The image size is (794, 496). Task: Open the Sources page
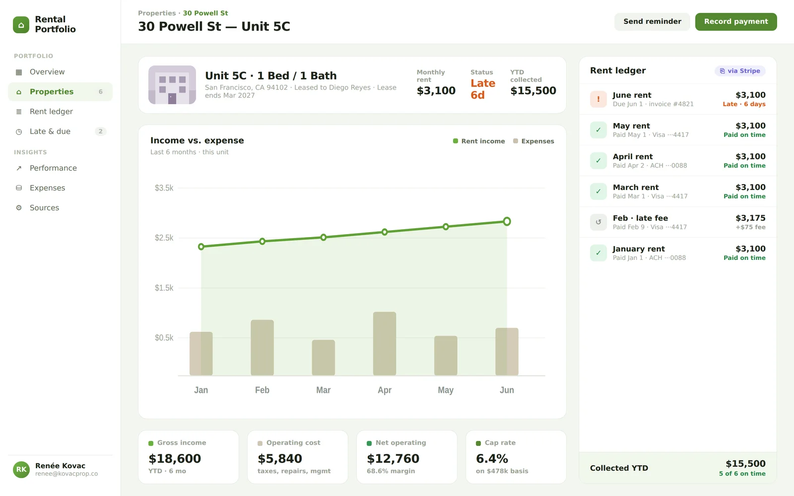60,208
